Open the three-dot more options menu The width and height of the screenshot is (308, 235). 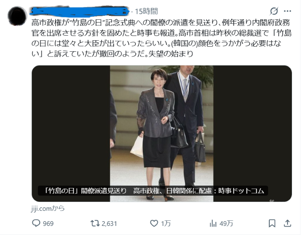[287, 11]
